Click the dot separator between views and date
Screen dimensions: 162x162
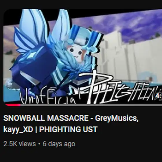[x=39, y=143]
